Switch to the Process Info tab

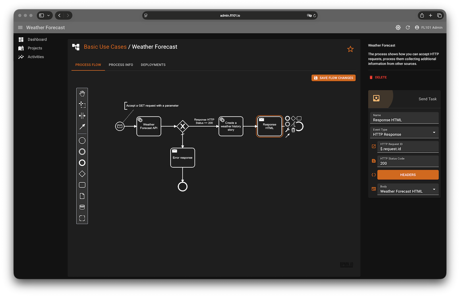121,65
